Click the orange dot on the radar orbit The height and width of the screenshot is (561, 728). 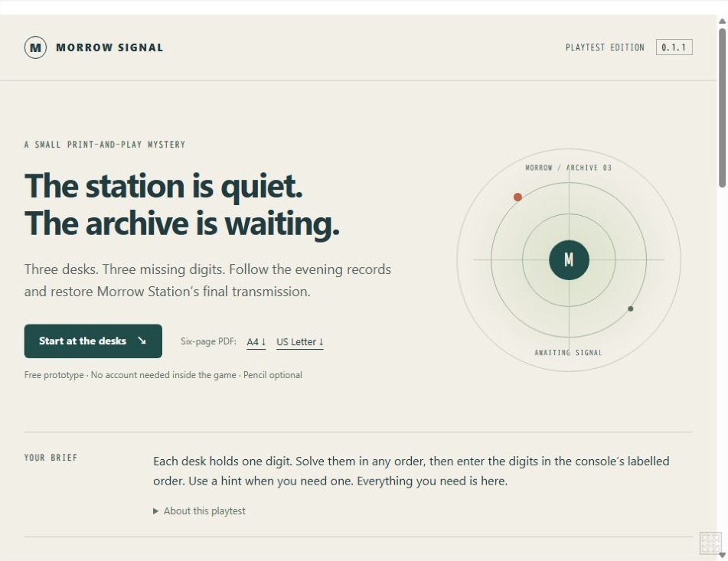517,197
